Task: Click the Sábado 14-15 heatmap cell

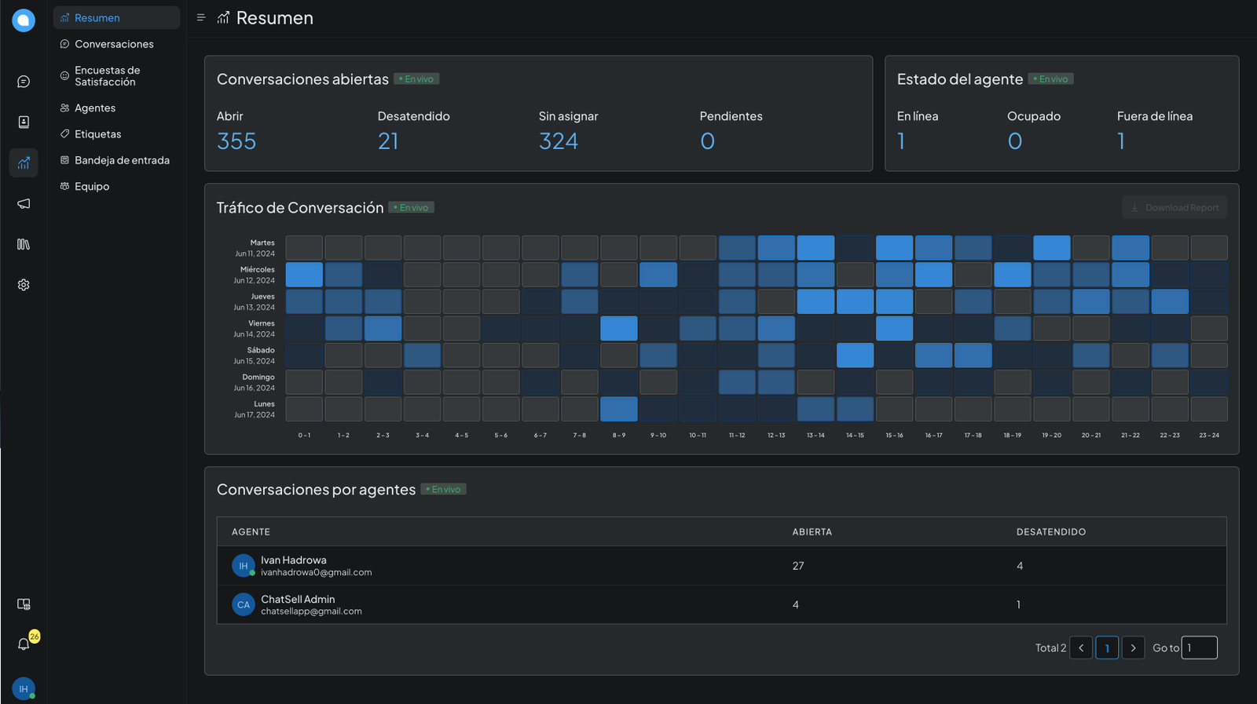Action: [x=855, y=356]
